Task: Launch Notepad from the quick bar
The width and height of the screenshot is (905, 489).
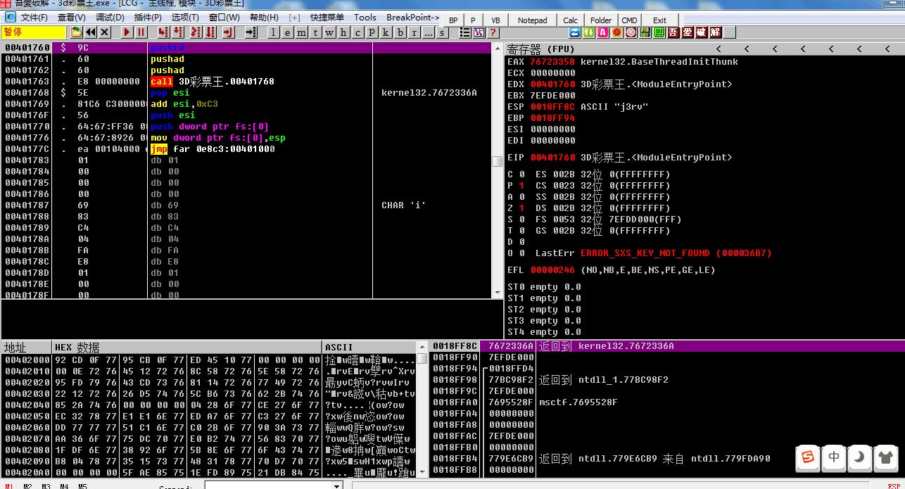Action: (532, 20)
